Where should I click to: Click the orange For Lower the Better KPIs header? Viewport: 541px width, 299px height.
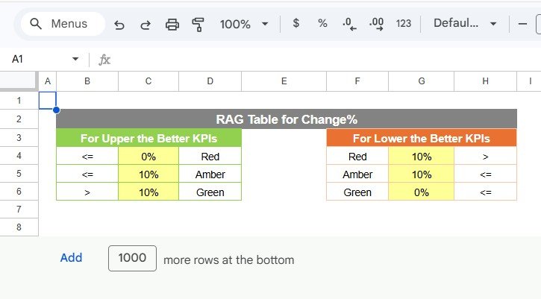click(x=421, y=138)
